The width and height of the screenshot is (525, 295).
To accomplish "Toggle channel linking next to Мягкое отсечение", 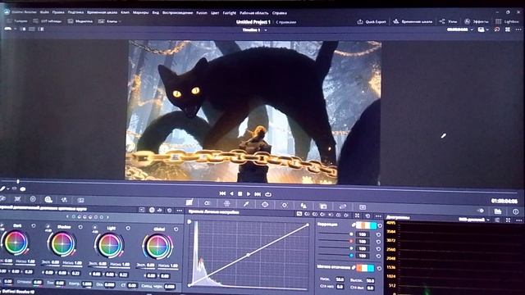I will (354, 267).
